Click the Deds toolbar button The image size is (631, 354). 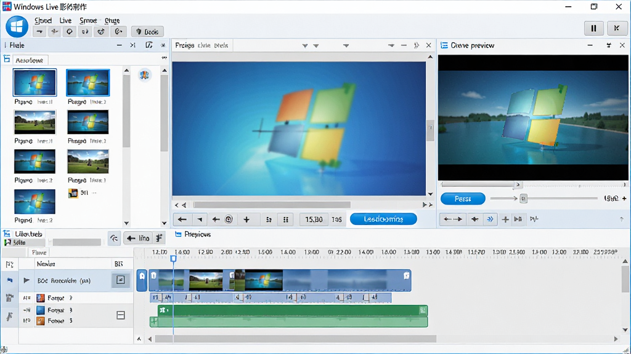(x=147, y=32)
